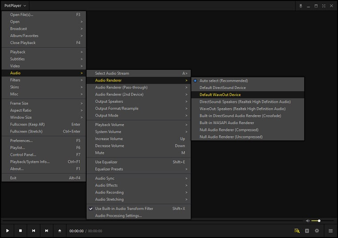The width and height of the screenshot is (338, 238).
Task: Adjust the volume slider knob
Action: click(319, 221)
